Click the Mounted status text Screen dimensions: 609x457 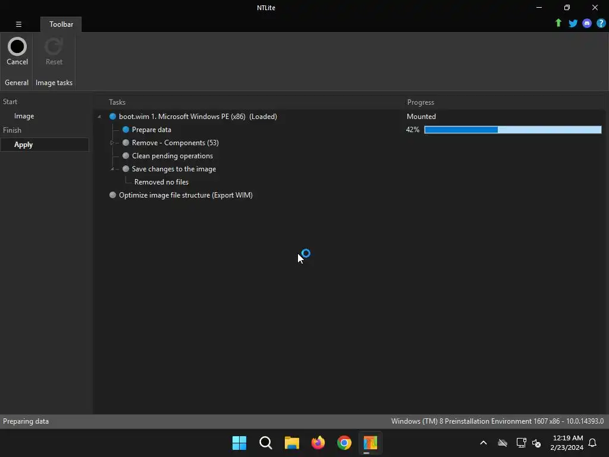(x=421, y=117)
